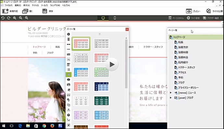Open Site Settings (サイト設定)

[x=193, y=18]
